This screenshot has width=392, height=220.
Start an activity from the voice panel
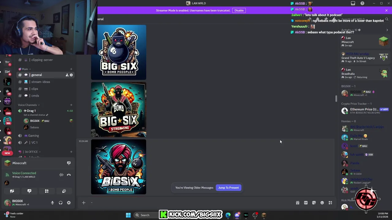coord(47,191)
